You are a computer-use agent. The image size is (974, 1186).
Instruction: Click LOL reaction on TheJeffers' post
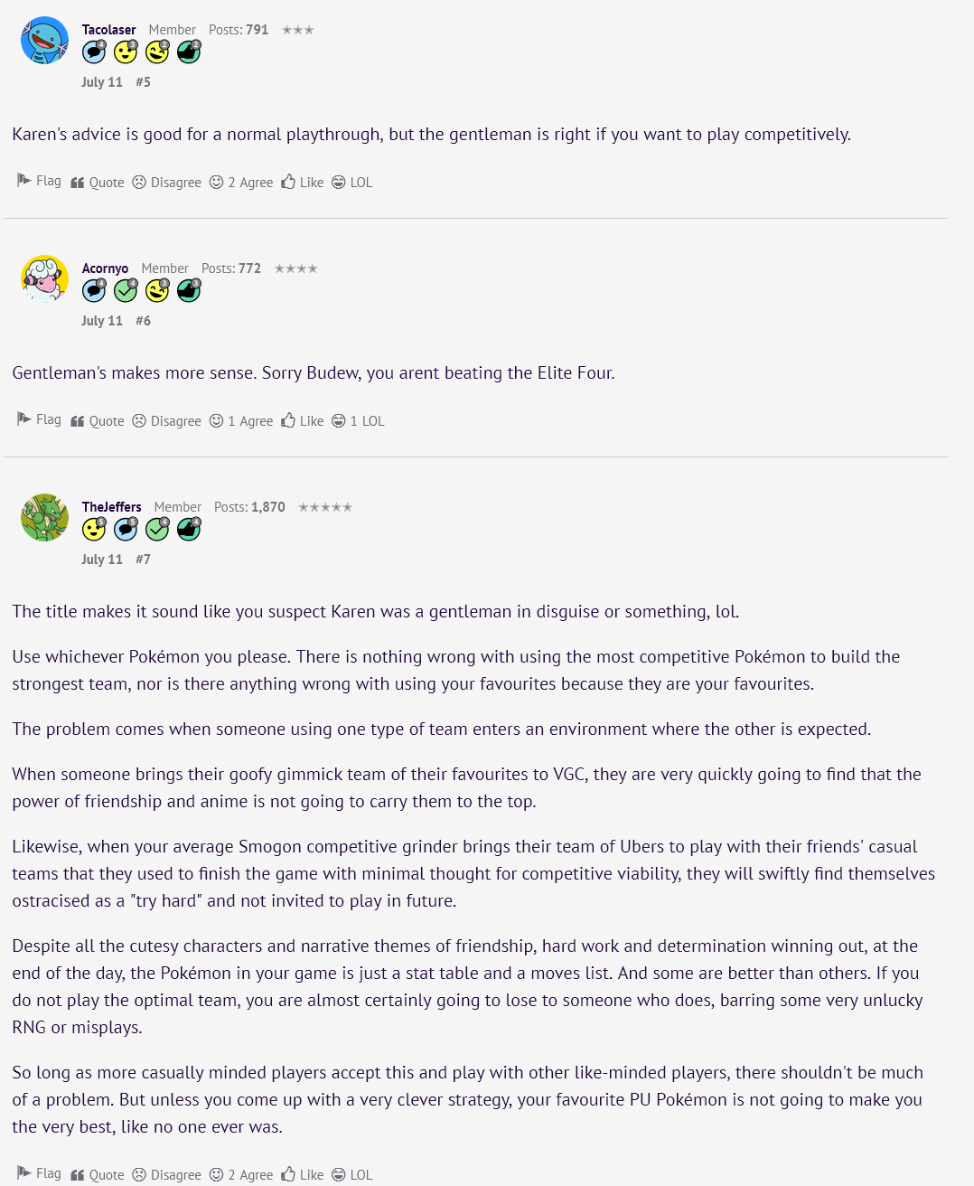click(351, 1175)
